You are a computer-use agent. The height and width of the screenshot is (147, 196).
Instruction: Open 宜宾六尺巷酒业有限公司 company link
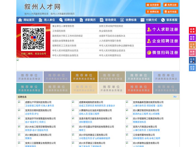145,127
